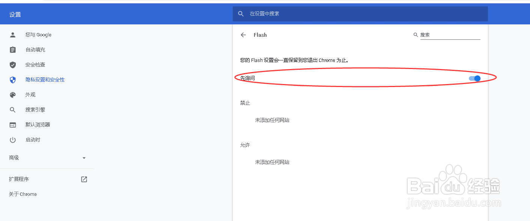530x221 pixels.
Task: Click the external link icon beside 扩展程序
Action: click(84, 179)
